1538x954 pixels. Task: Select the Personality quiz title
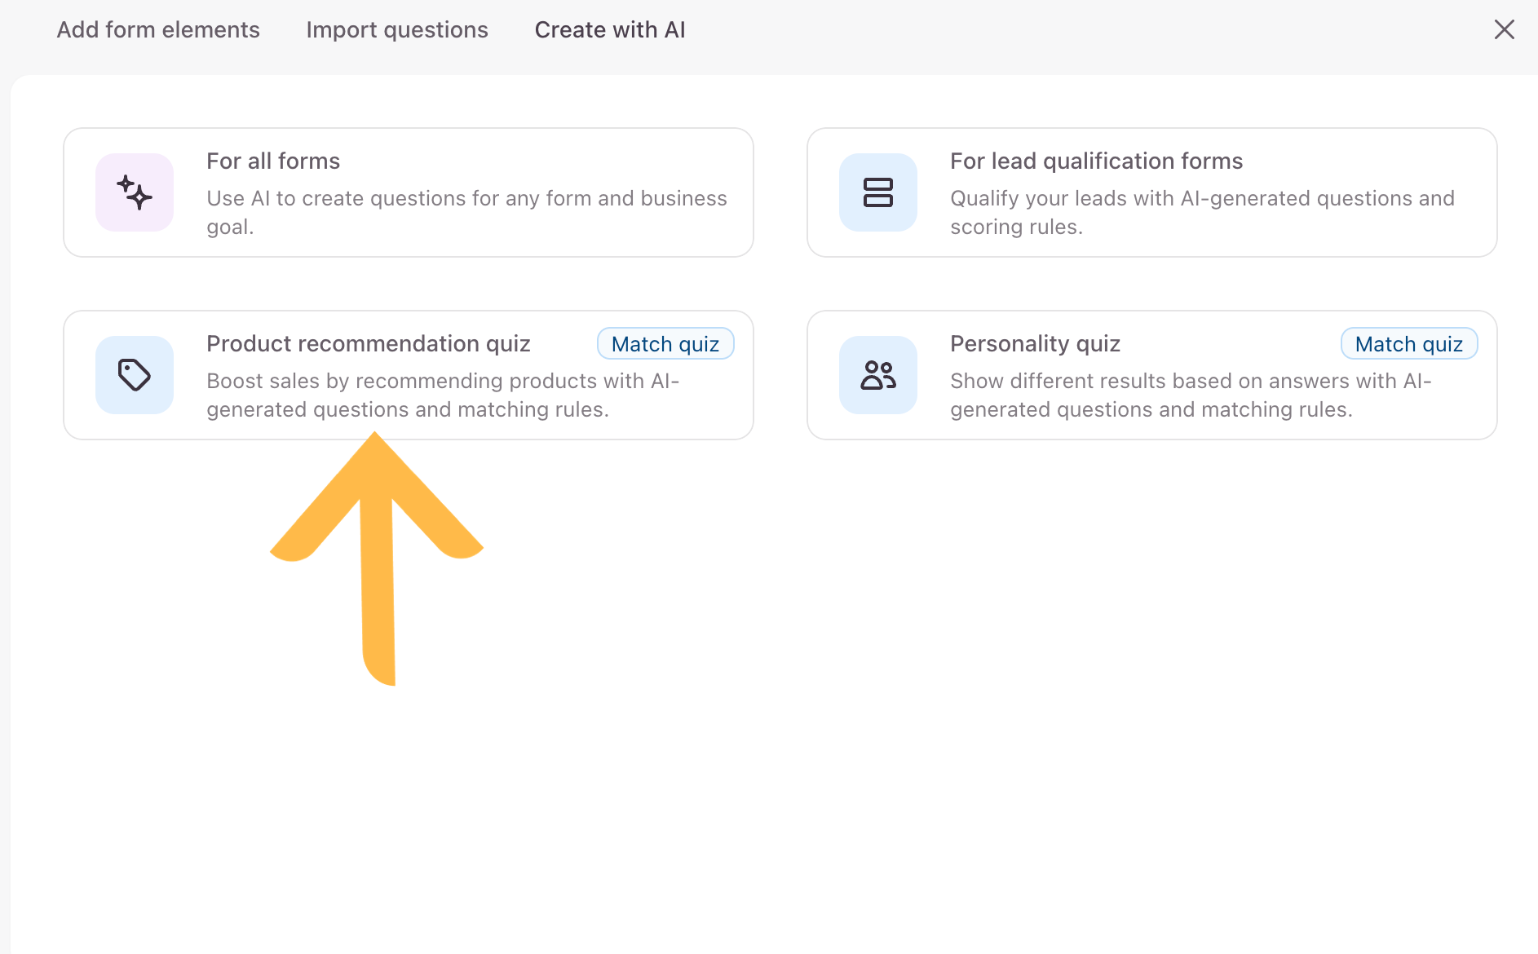[1035, 343]
